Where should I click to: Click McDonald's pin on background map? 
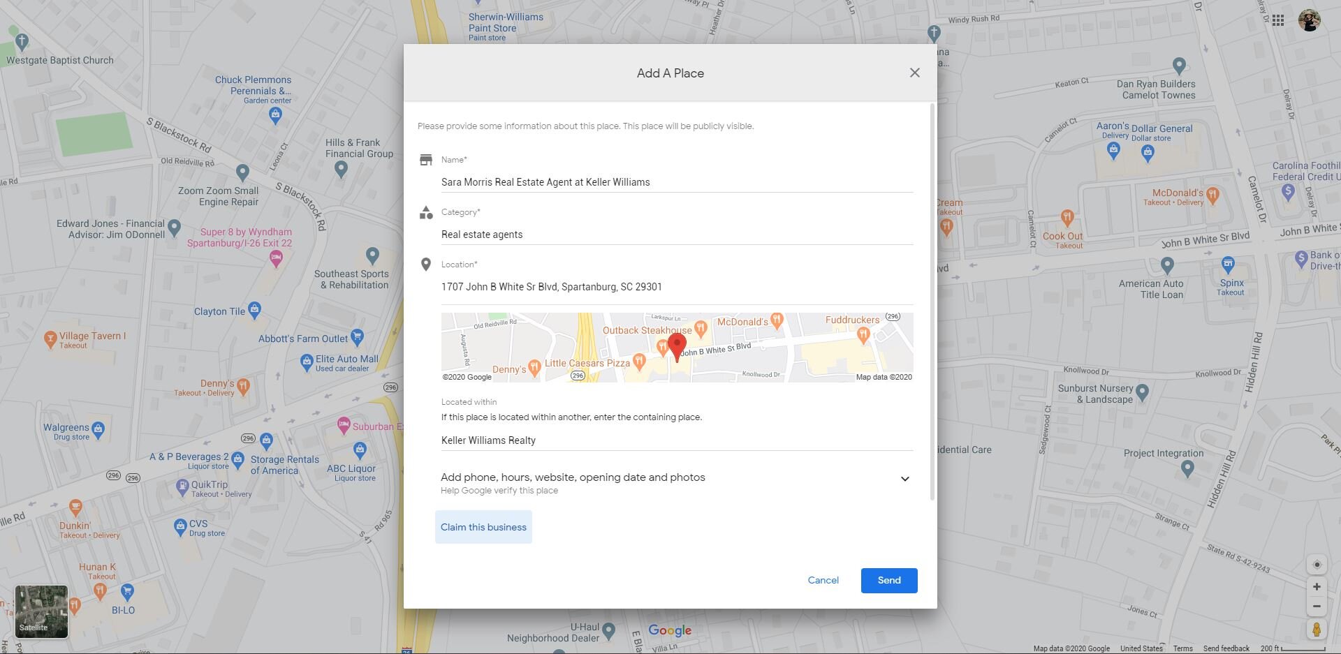click(x=1212, y=195)
